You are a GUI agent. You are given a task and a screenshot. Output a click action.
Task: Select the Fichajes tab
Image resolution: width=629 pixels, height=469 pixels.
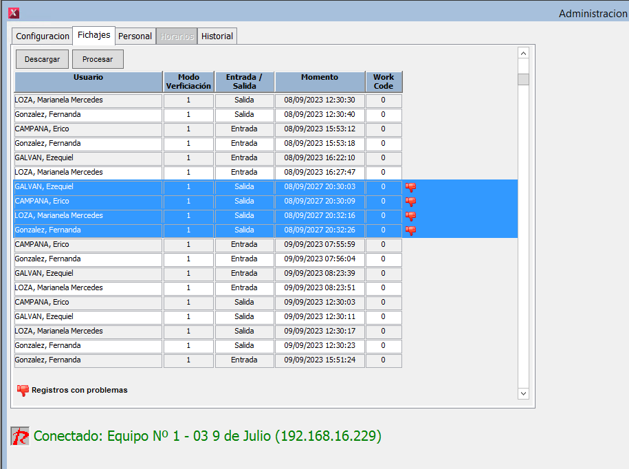point(93,35)
